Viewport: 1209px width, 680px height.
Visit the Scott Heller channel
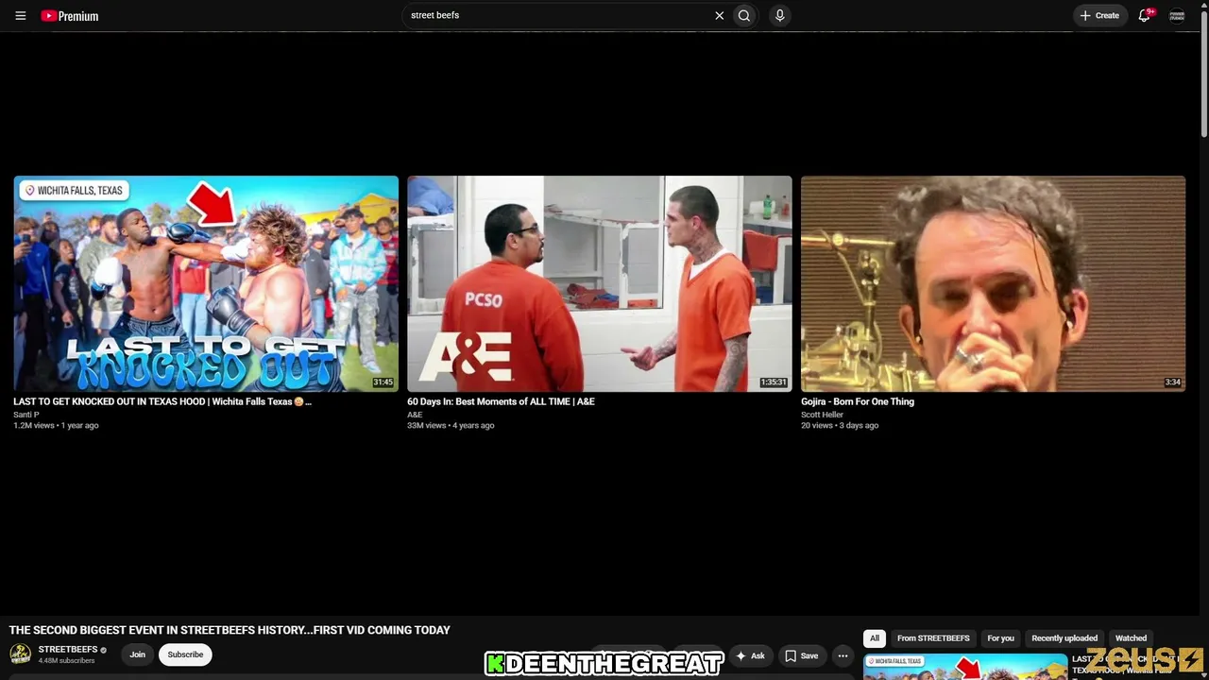822,415
